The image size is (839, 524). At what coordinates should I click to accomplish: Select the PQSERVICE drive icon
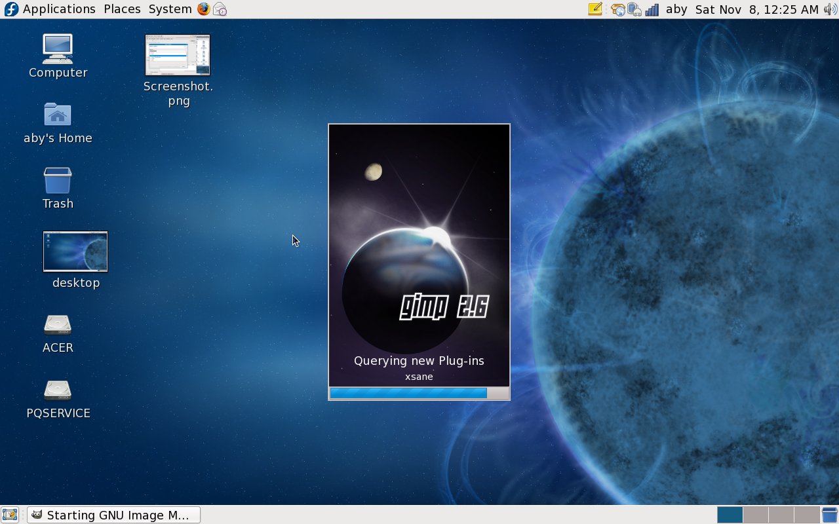coord(58,400)
